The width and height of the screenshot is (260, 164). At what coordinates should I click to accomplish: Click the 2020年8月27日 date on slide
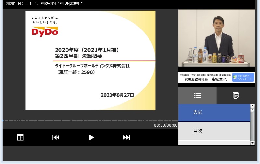click(x=117, y=95)
